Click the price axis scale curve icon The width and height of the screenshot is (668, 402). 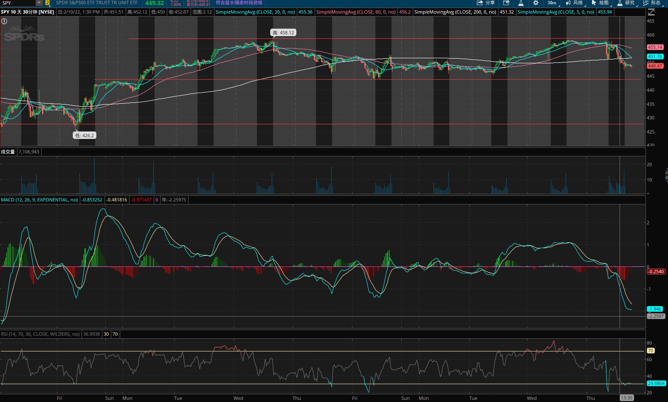coord(651,12)
